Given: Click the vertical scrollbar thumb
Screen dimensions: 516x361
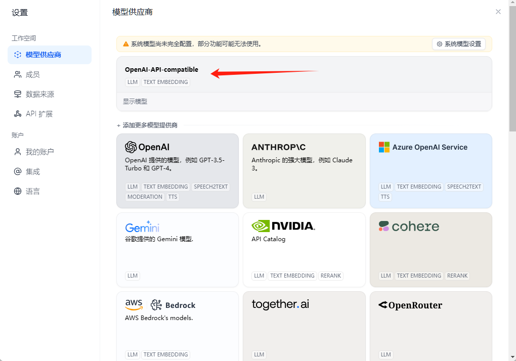Looking at the screenshot, I should pos(512,69).
